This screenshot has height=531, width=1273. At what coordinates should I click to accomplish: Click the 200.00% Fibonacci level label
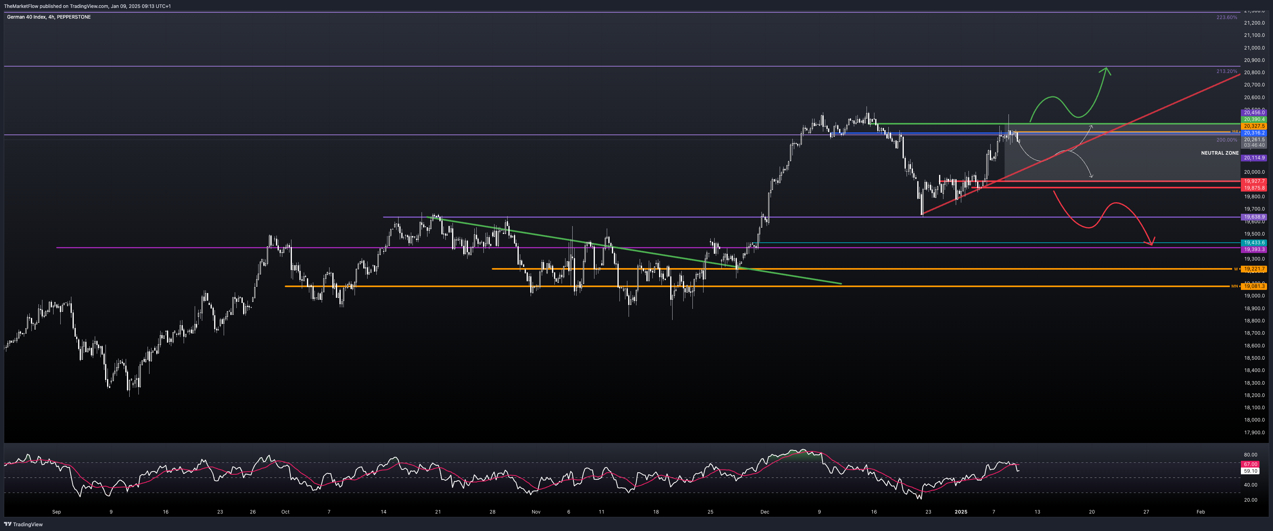point(1227,140)
